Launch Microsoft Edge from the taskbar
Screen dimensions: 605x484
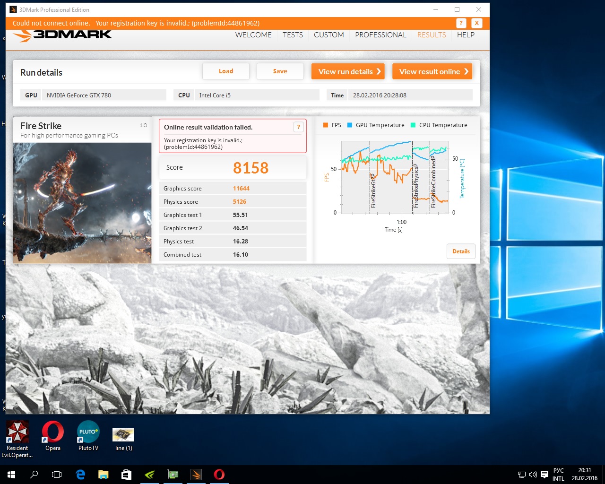pyautogui.click(x=80, y=475)
